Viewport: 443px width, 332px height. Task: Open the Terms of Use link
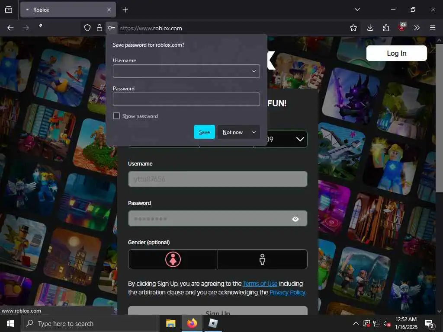[x=260, y=284]
